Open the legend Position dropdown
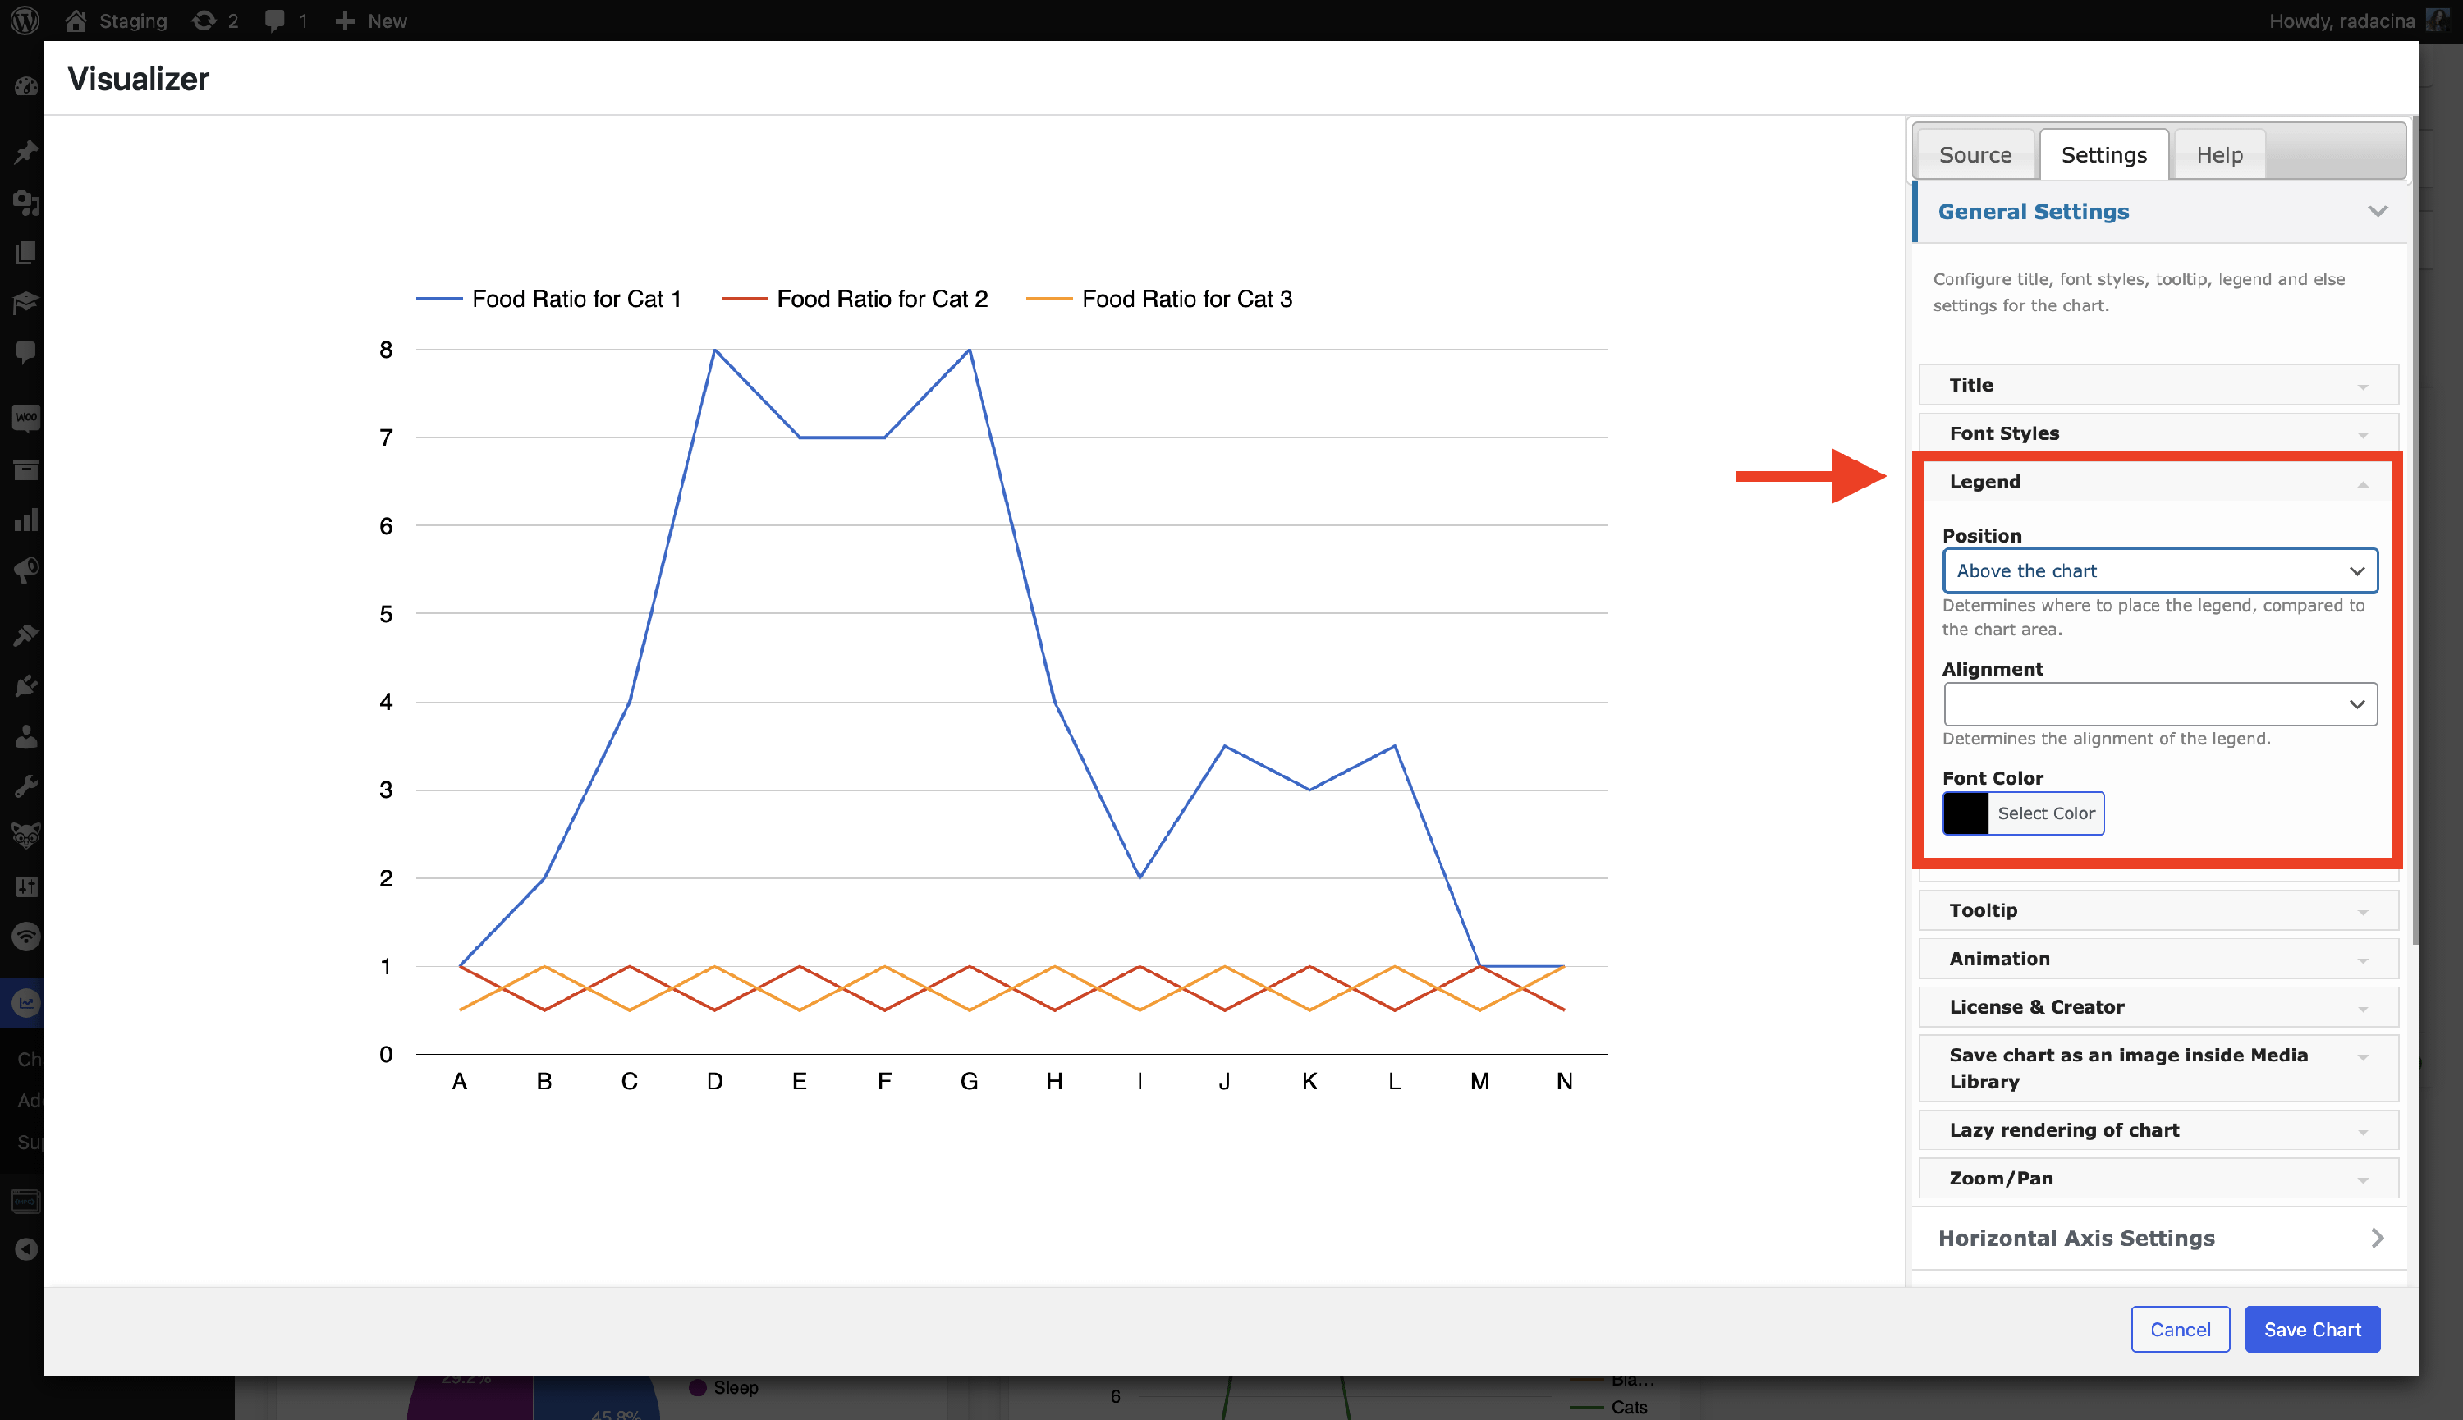The image size is (2463, 1420). click(x=2158, y=570)
